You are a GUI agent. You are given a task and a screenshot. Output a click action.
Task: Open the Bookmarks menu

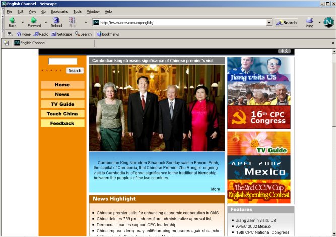tap(59, 12)
